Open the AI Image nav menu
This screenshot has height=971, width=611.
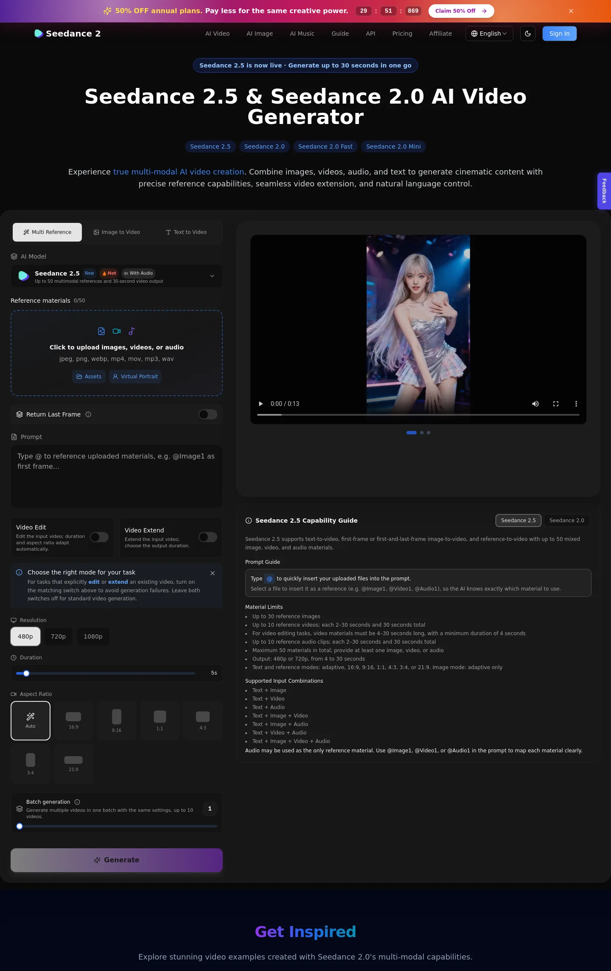260,34
